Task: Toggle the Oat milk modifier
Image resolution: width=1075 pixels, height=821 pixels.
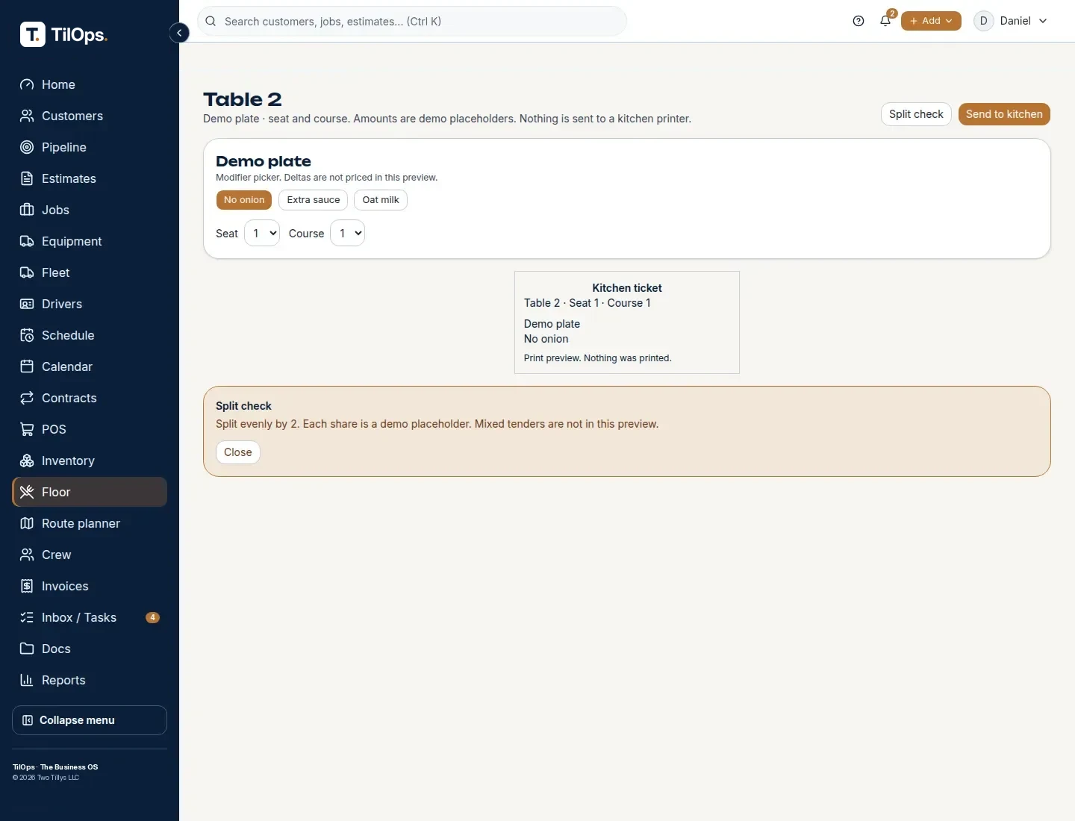Action: [381, 200]
